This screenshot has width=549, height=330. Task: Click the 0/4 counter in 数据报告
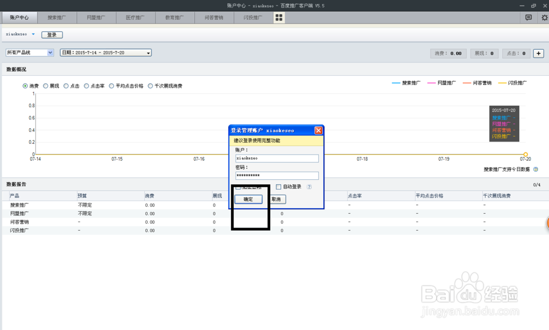click(x=537, y=185)
